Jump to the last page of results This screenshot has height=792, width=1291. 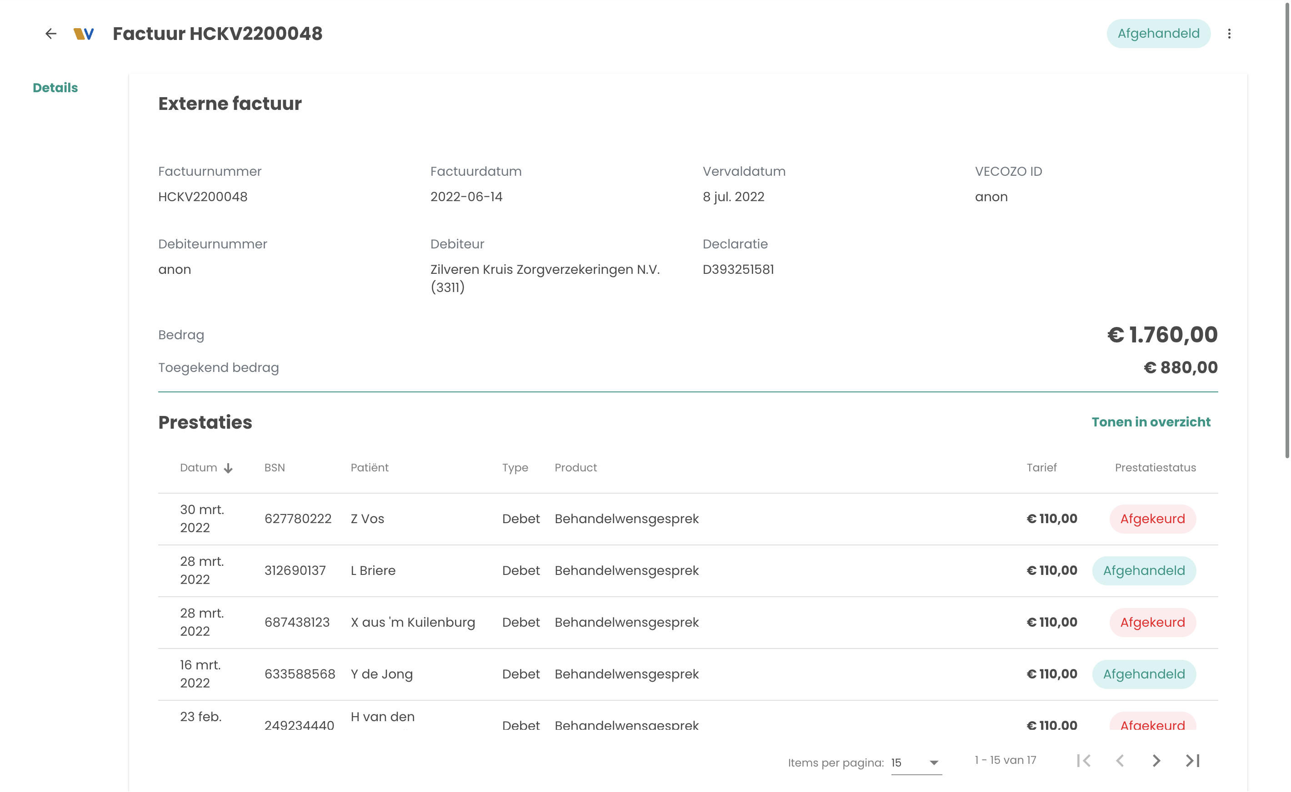click(1192, 760)
